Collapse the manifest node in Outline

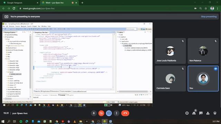click(118, 37)
